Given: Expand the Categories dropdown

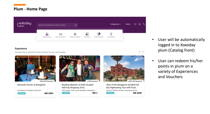Looking at the screenshot, I should point(116,24).
